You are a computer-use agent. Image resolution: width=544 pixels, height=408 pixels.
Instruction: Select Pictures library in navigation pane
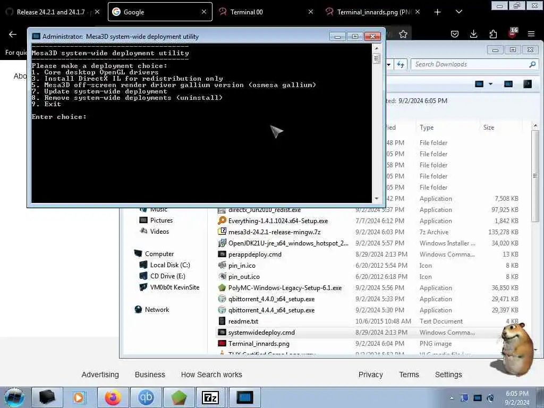[x=156, y=220]
